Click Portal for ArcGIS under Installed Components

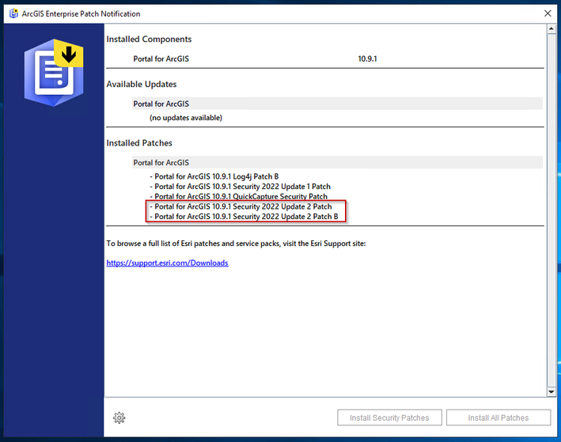(x=161, y=59)
